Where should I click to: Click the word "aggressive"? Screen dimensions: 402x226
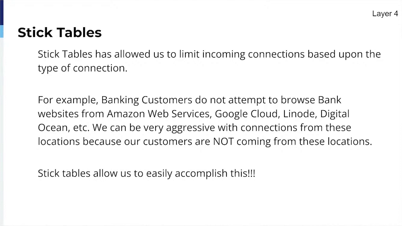(191, 128)
